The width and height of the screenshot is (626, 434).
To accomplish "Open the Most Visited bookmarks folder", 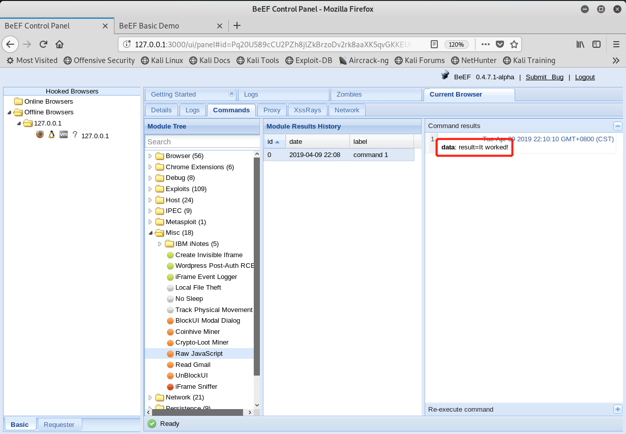I will coord(32,60).
